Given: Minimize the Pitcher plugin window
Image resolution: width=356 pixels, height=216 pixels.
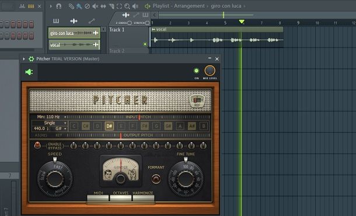Looking at the screenshot, I should point(210,58).
